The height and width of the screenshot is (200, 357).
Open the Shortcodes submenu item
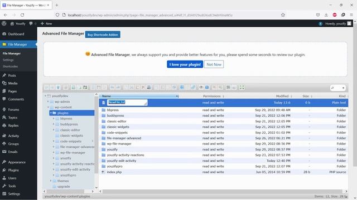(10, 67)
